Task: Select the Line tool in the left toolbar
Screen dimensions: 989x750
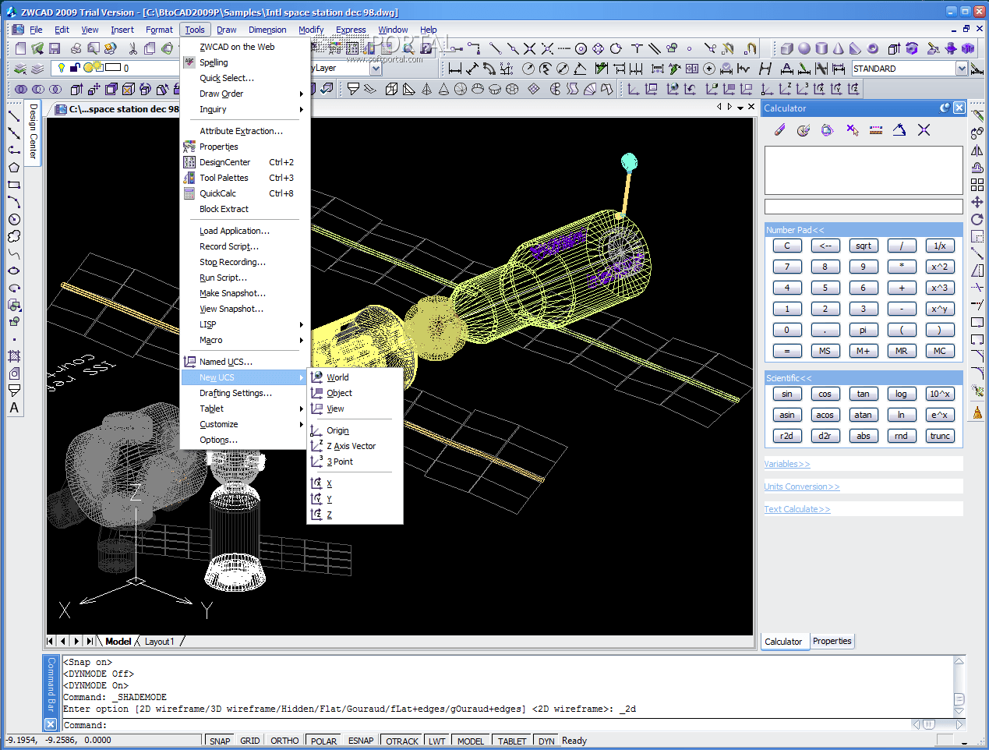Action: [x=14, y=116]
